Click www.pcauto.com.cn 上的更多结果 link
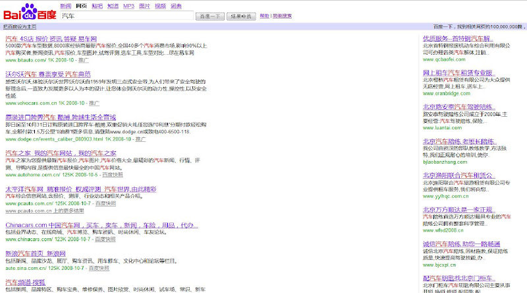 click(45, 211)
